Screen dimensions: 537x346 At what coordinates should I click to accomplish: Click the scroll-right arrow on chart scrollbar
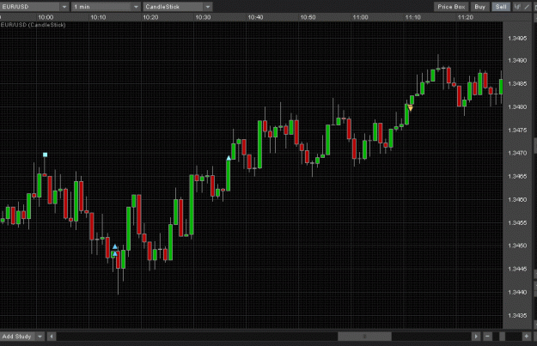point(476,337)
